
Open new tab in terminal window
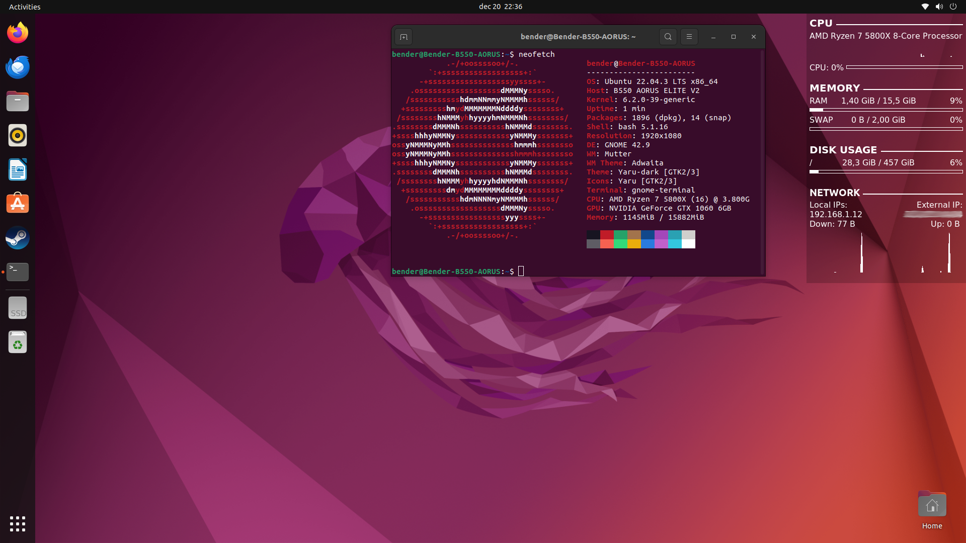(404, 37)
